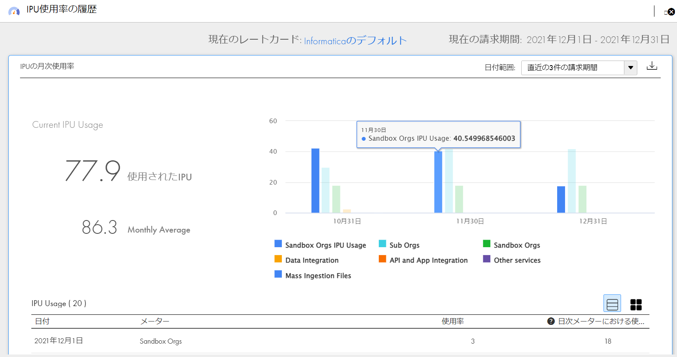
Task: Click the IPU usage gauge icon in title
Action: tap(14, 11)
